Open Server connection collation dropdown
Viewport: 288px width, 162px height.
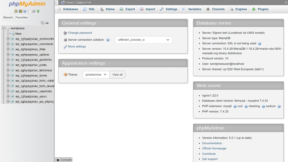tap(143, 40)
